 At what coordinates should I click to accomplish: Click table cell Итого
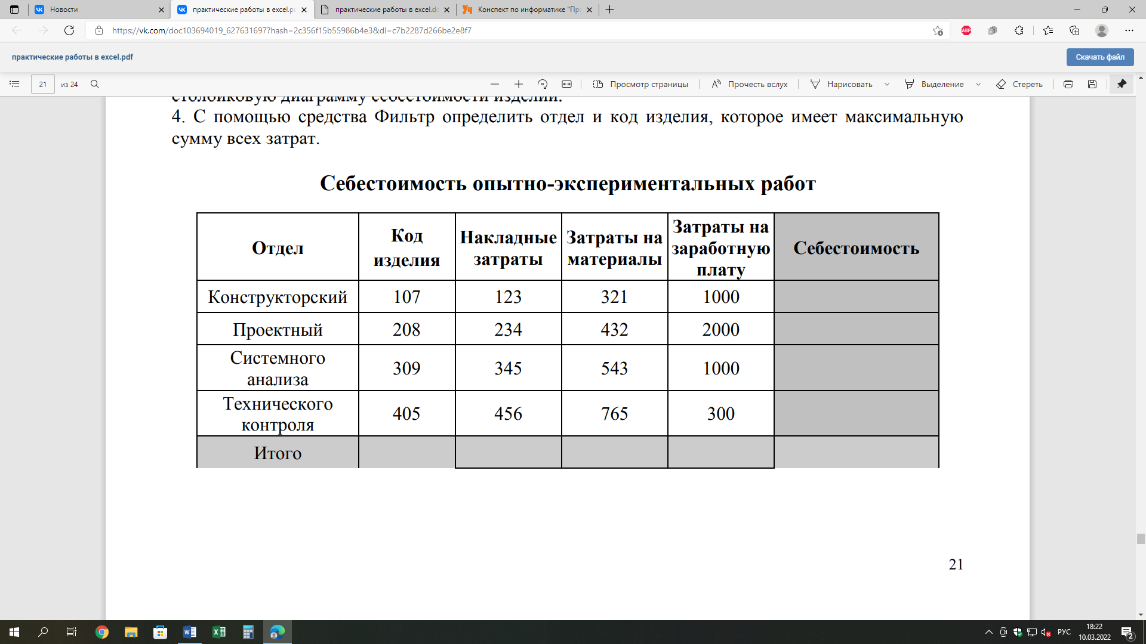point(278,453)
